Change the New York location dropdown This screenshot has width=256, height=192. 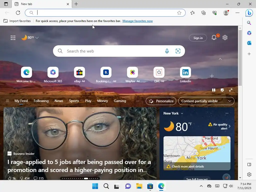pyautogui.click(x=173, y=113)
